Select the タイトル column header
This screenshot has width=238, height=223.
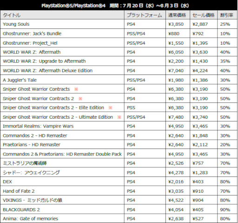[x=12, y=15]
